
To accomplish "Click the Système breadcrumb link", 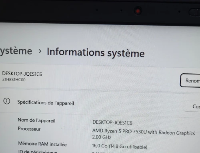I will pos(16,51).
